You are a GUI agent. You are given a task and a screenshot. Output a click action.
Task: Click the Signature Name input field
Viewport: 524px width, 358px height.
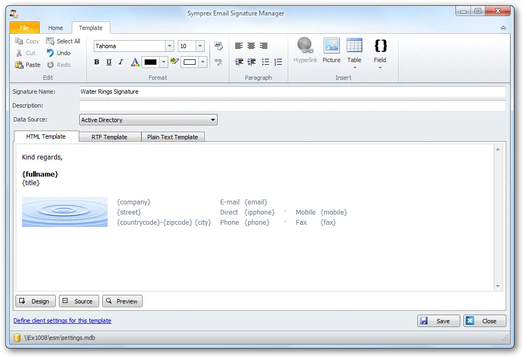[293, 92]
